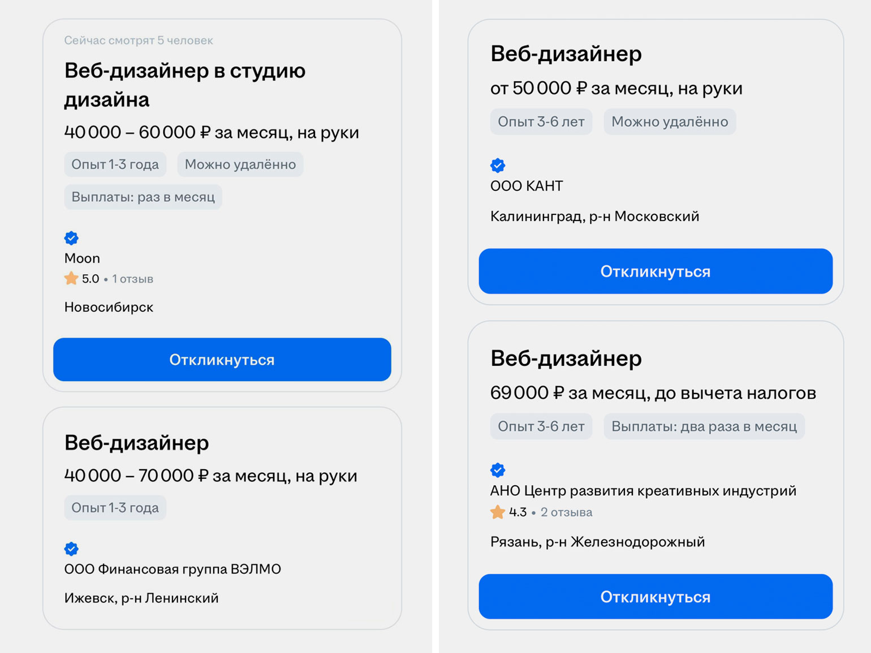Open company ООО Финансовая группа ВЭЛМО

[x=173, y=569]
